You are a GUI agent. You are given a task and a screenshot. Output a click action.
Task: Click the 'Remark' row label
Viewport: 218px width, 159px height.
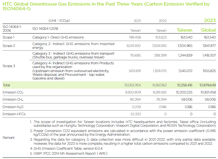click(9, 138)
